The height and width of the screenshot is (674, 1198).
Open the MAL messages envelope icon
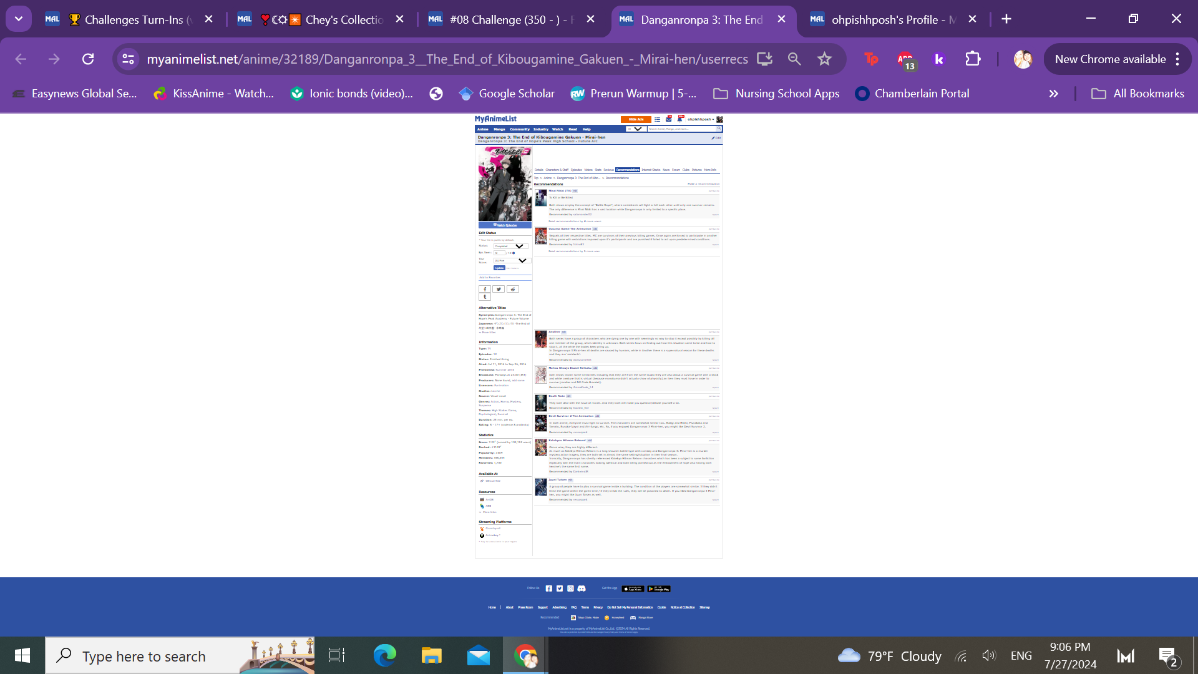click(668, 119)
